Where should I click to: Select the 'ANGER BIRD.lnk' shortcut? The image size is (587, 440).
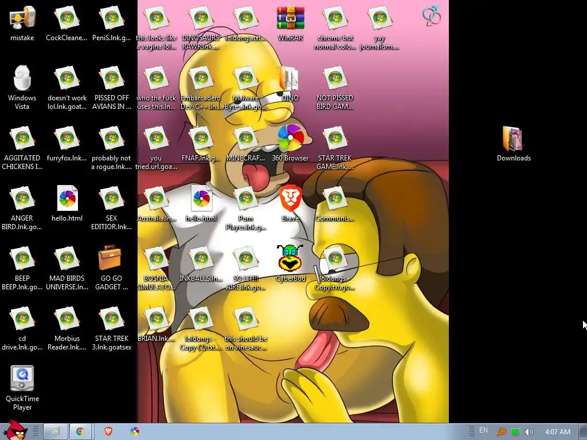coord(22,208)
